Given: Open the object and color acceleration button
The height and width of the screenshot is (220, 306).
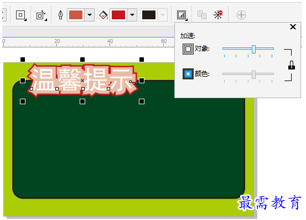Looking at the screenshot, I should 182,15.
